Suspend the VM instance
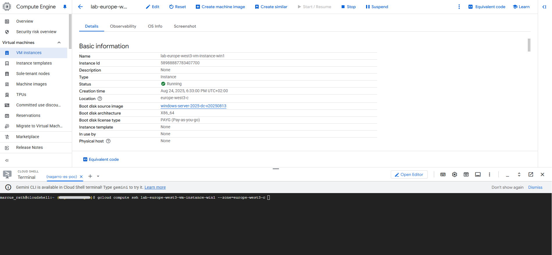Image resolution: width=552 pixels, height=255 pixels. click(x=377, y=7)
